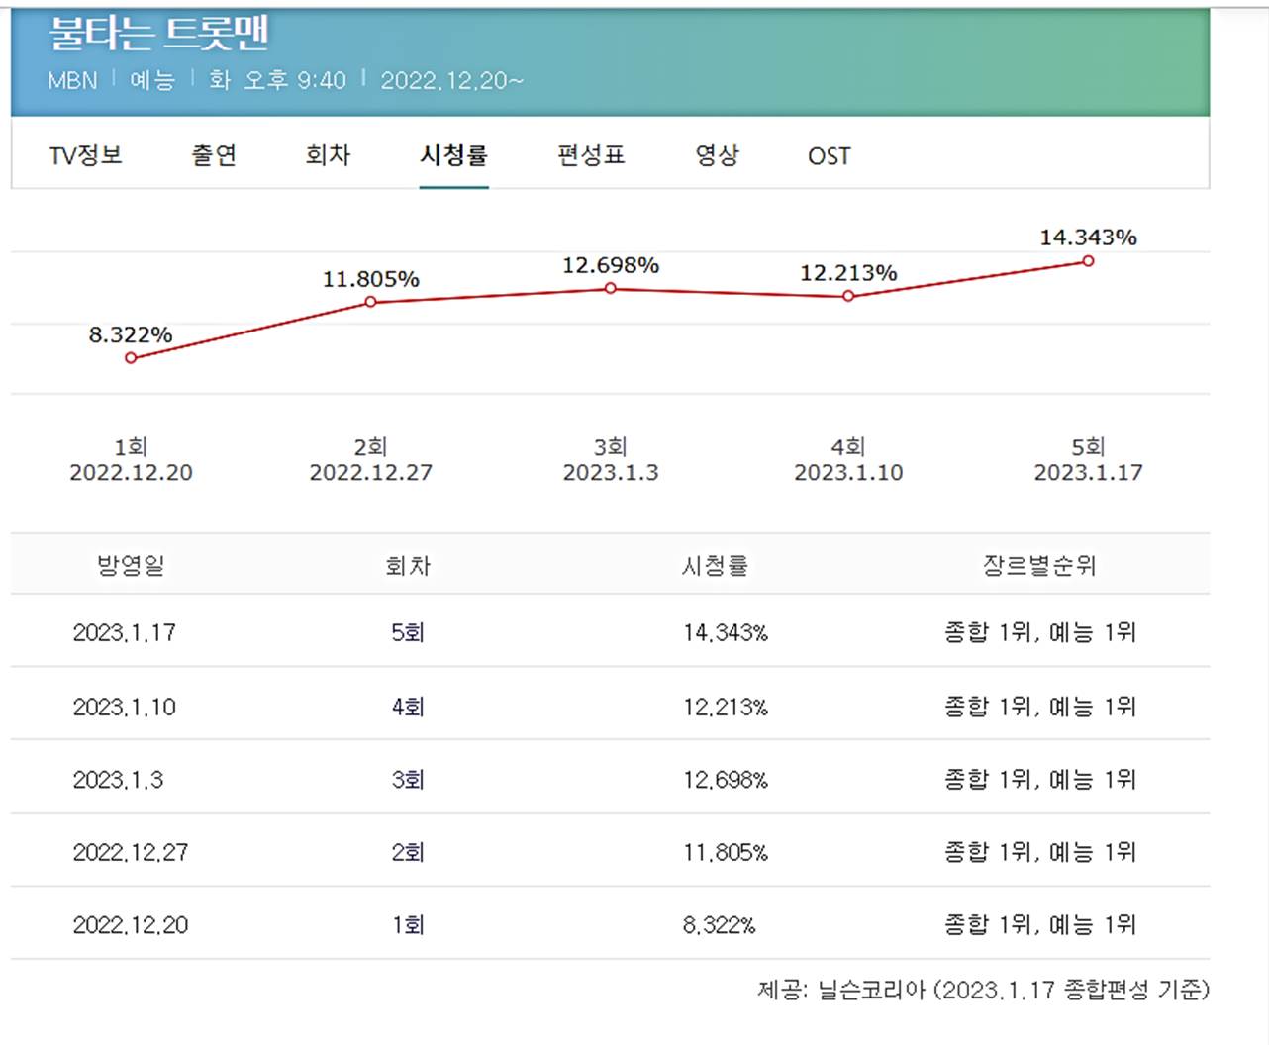Screen dimensions: 1269x1045
Task: Click the active 시청률 tab
Action: [x=453, y=155]
